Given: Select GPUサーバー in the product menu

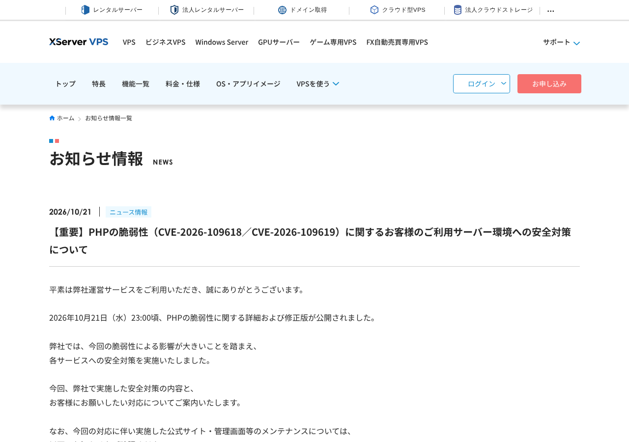Looking at the screenshot, I should [x=279, y=42].
